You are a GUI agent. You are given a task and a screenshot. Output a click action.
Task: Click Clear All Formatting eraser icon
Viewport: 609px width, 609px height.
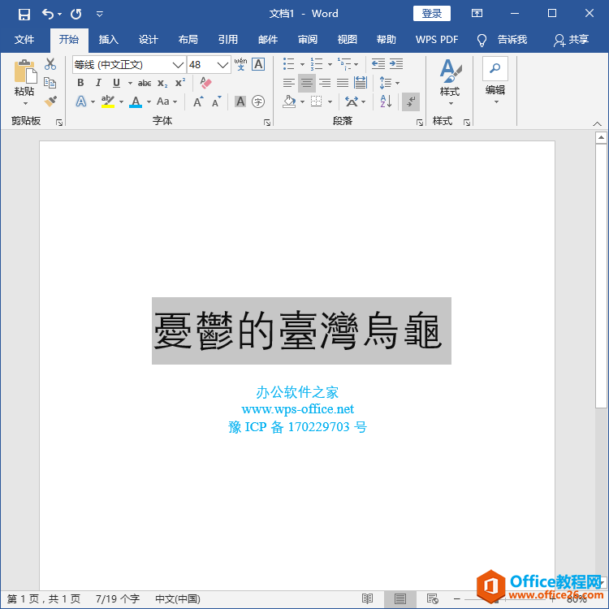coord(205,82)
